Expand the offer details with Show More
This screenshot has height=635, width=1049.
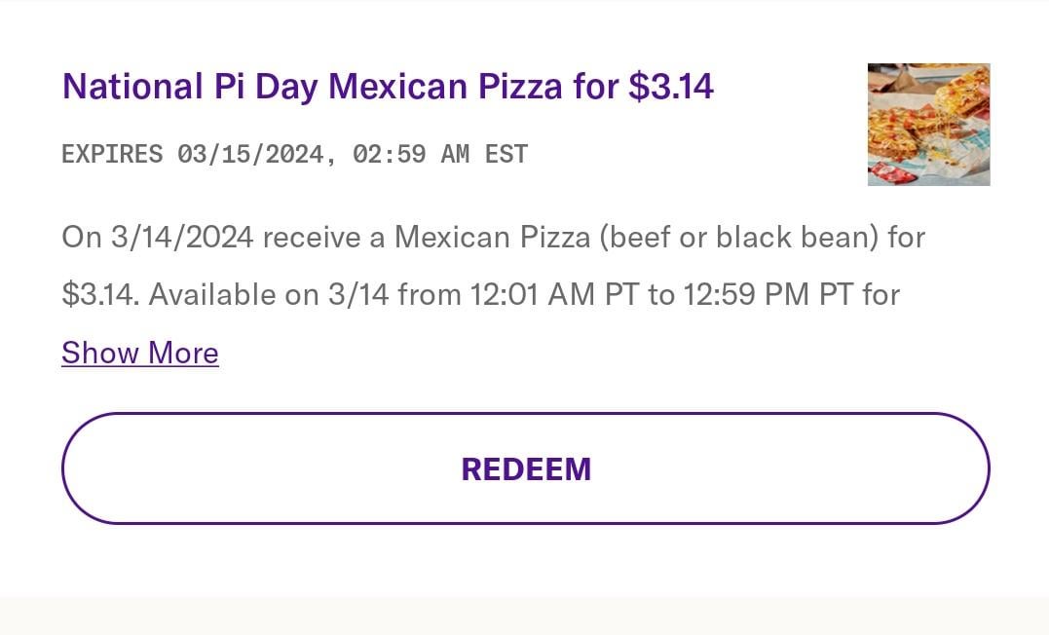point(140,353)
